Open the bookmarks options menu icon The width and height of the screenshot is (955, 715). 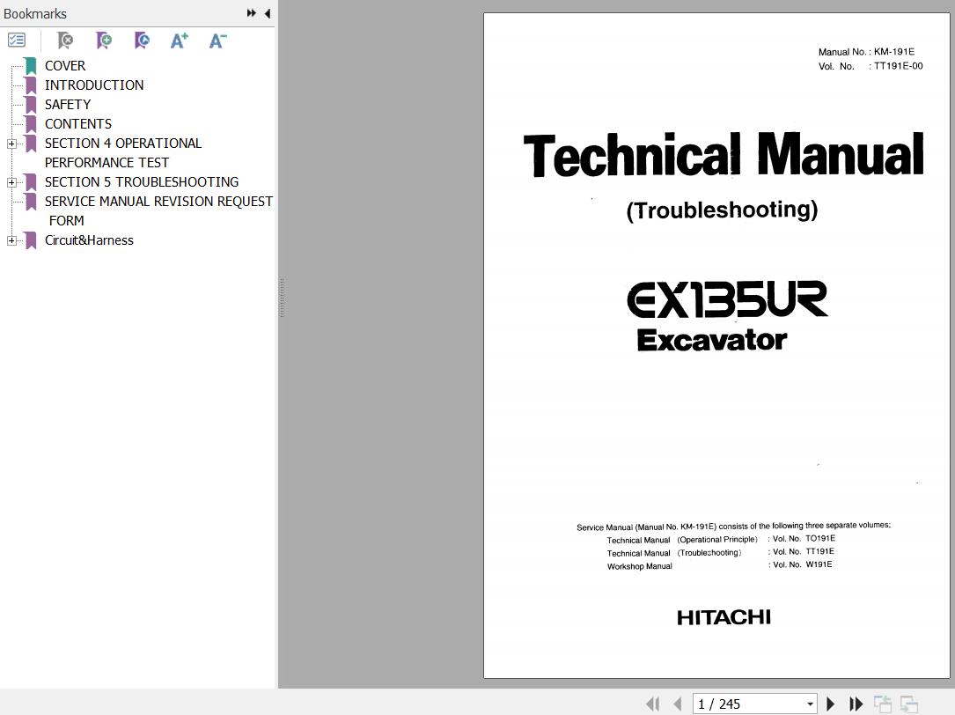pos(17,41)
